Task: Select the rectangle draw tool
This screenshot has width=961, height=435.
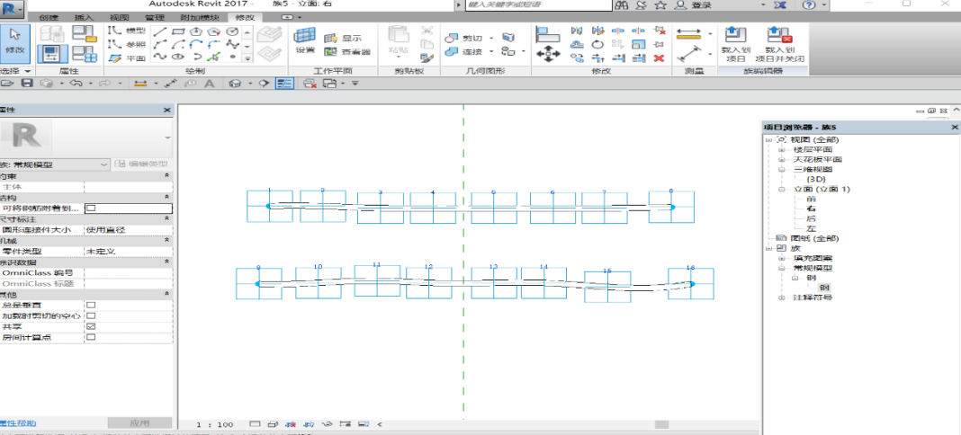Action: click(x=178, y=31)
